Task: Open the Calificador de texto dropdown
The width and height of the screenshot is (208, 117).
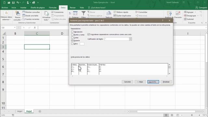Action: click(130, 39)
